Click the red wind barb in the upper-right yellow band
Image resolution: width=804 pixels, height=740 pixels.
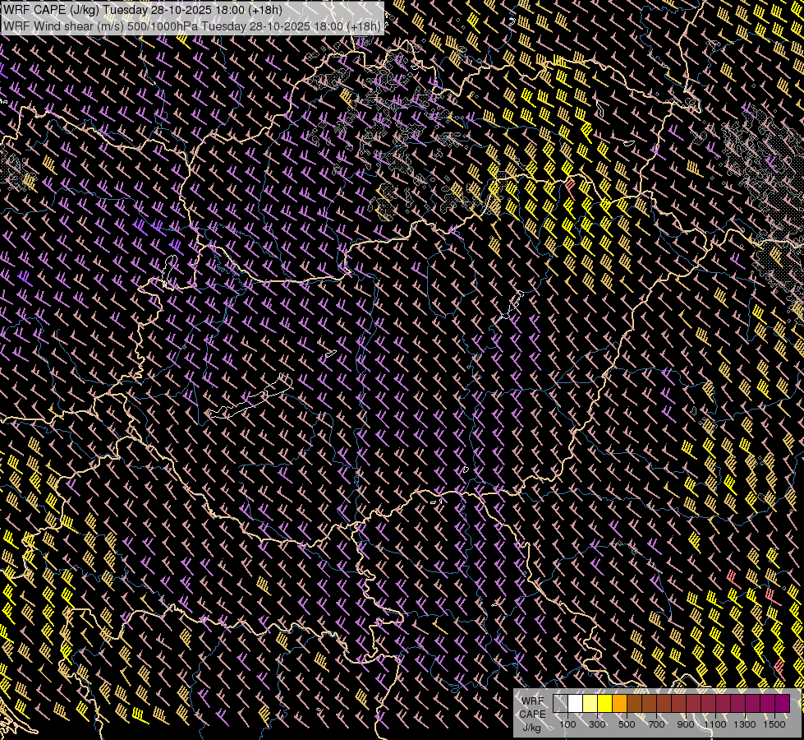570,187
